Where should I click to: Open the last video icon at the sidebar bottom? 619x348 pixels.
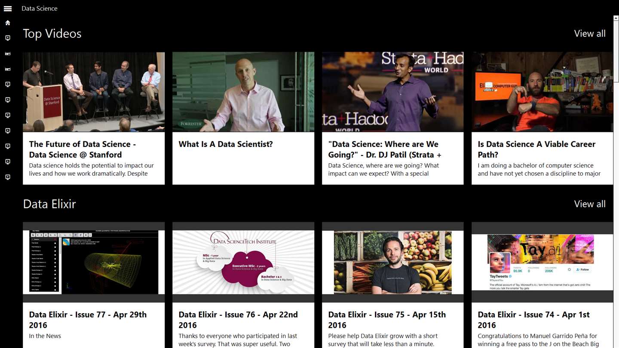point(8,177)
